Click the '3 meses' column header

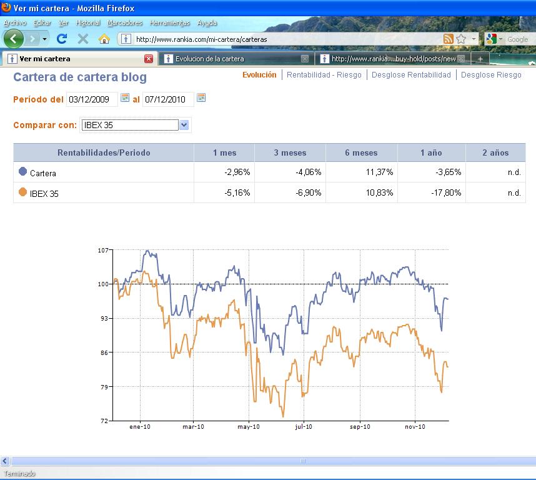[x=290, y=153]
